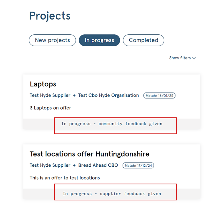
Task: Select the In progress tab
Action: click(x=99, y=40)
